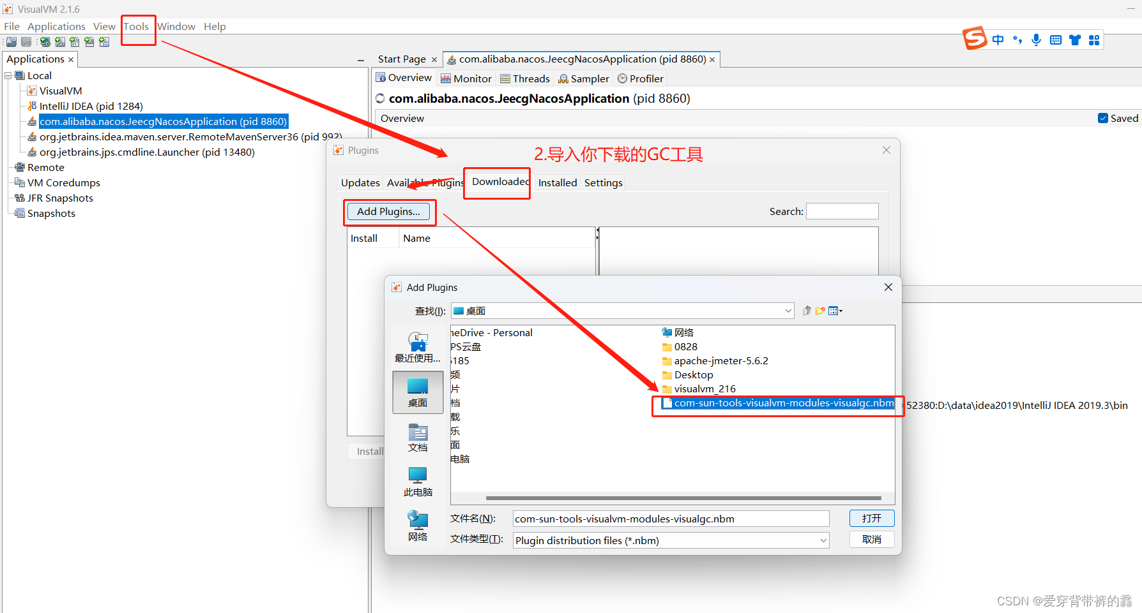This screenshot has width=1142, height=613.
Task: Click the Save toolbar icon (disk)
Action: tap(26, 42)
